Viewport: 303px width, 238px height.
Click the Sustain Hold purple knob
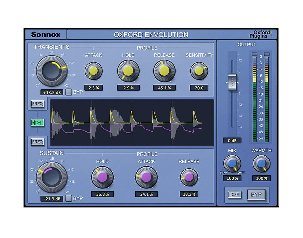tap(102, 178)
